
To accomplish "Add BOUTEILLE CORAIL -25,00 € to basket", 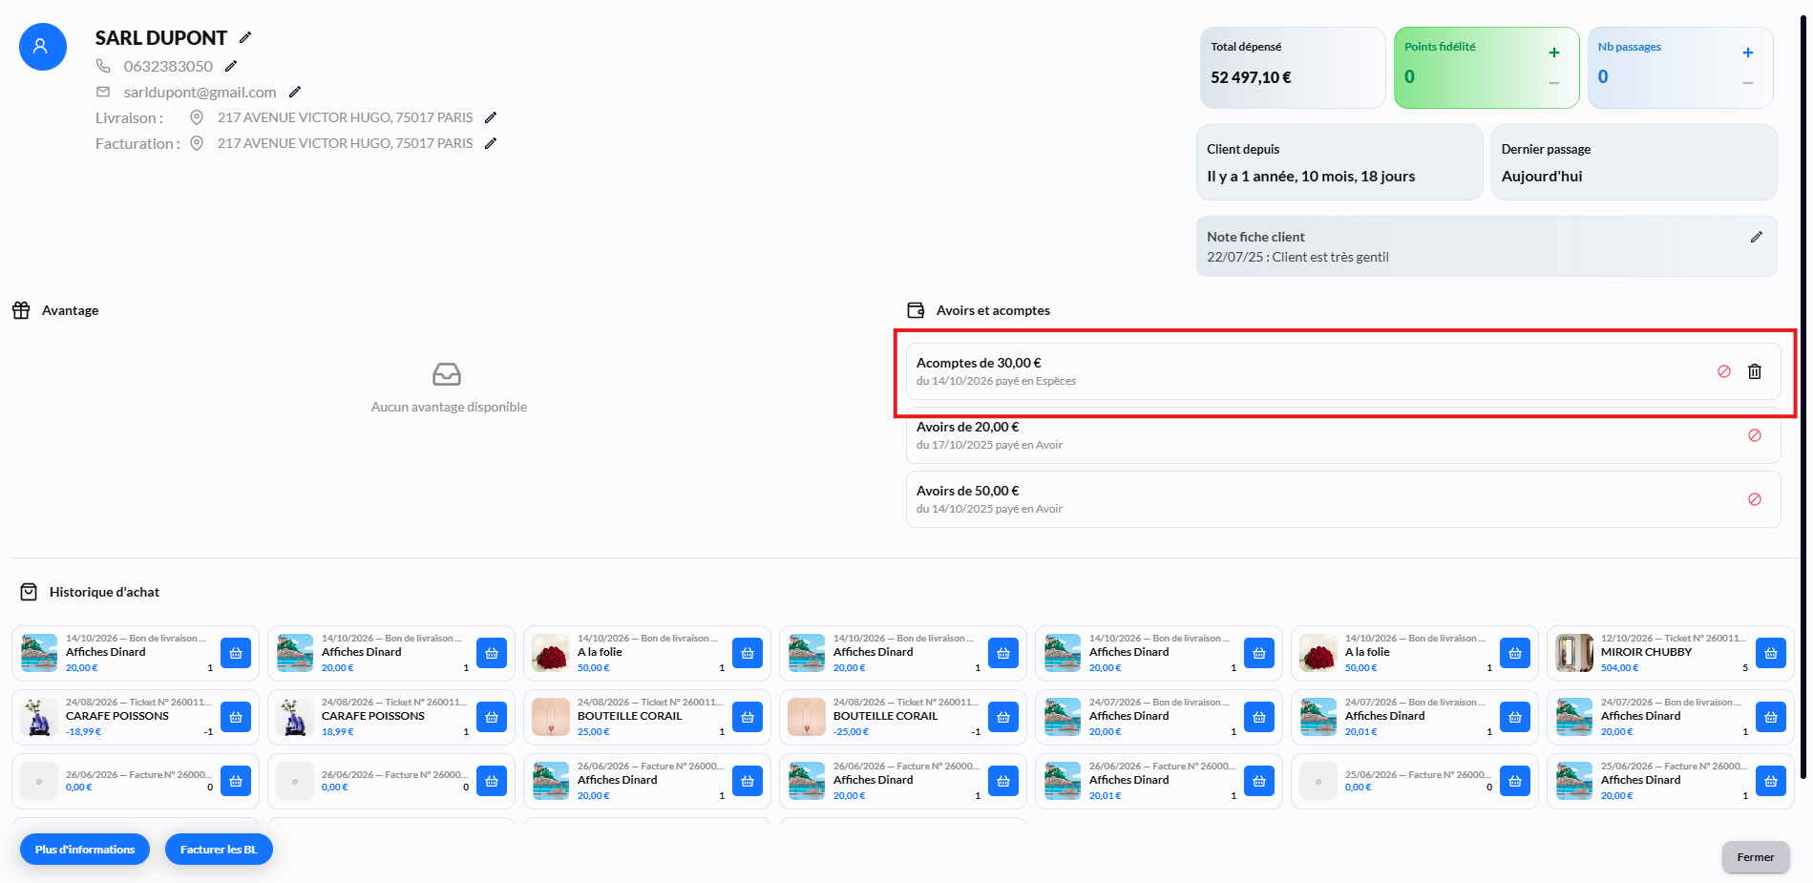I will tap(1003, 717).
